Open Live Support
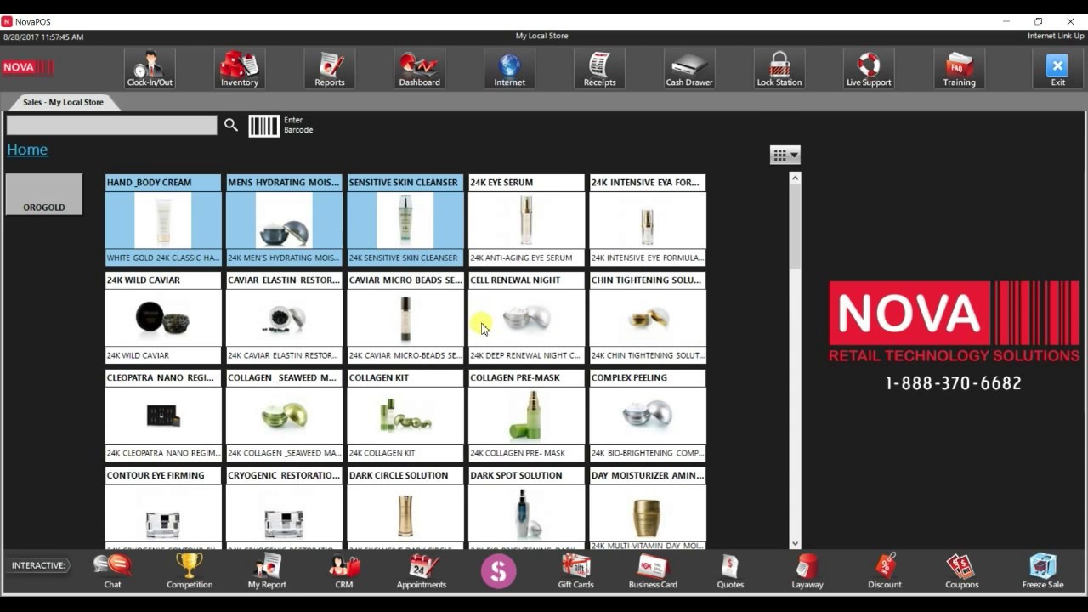This screenshot has height=612, width=1088. click(x=869, y=68)
